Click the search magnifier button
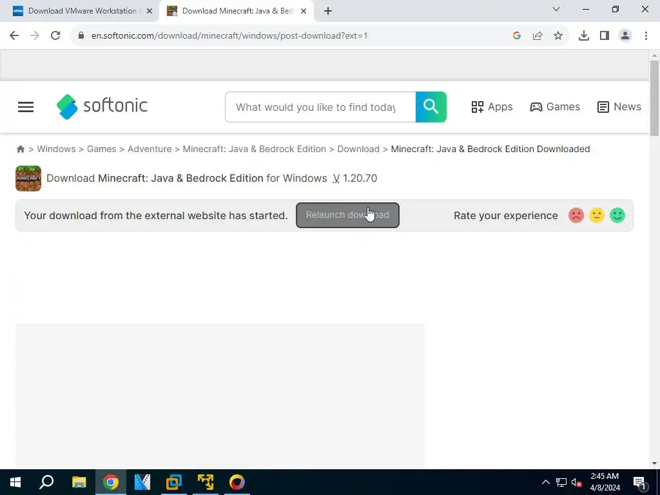This screenshot has width=660, height=495. [431, 107]
